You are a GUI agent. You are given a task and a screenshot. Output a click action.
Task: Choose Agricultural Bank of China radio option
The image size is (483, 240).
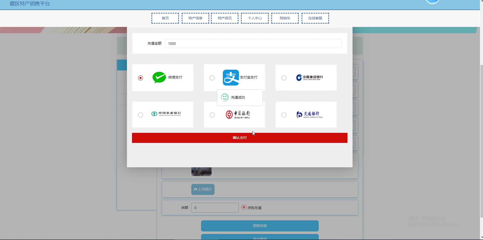(x=141, y=115)
